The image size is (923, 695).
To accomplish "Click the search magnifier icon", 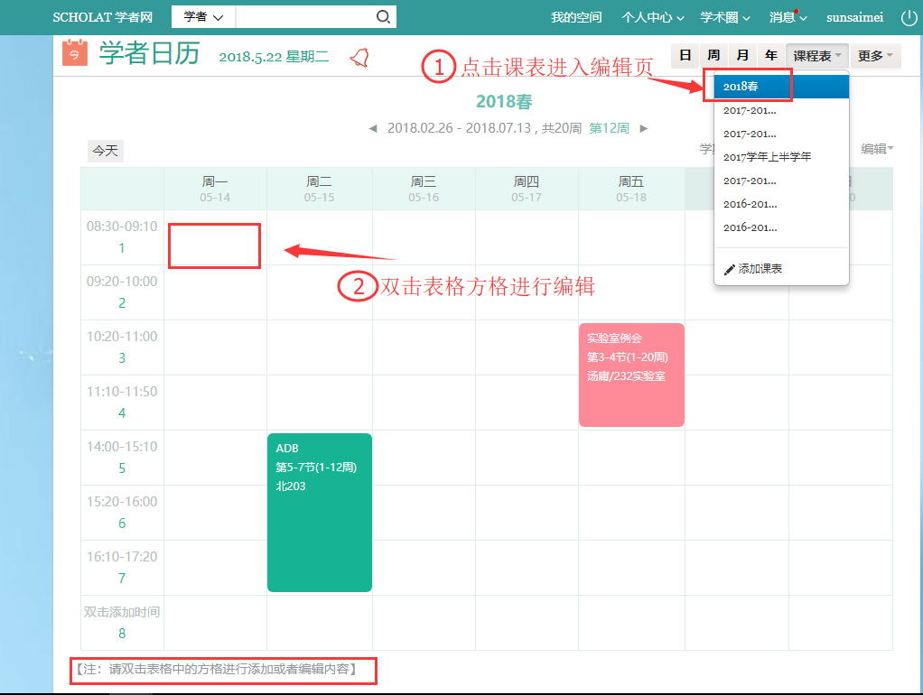I will 383,17.
